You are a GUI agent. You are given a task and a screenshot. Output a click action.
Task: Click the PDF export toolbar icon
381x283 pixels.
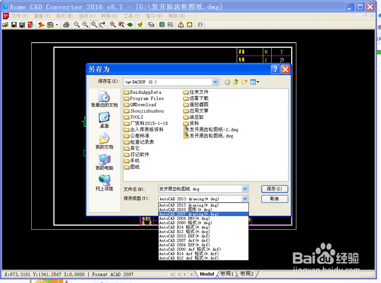(42, 25)
